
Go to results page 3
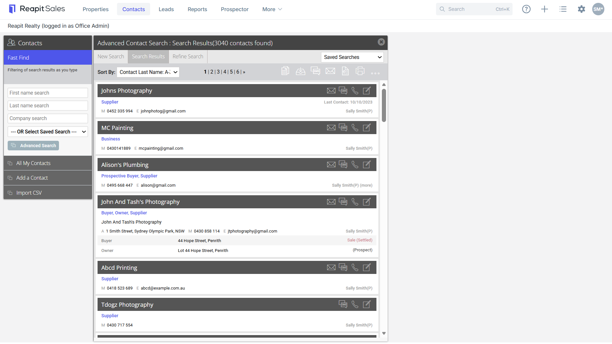click(218, 72)
